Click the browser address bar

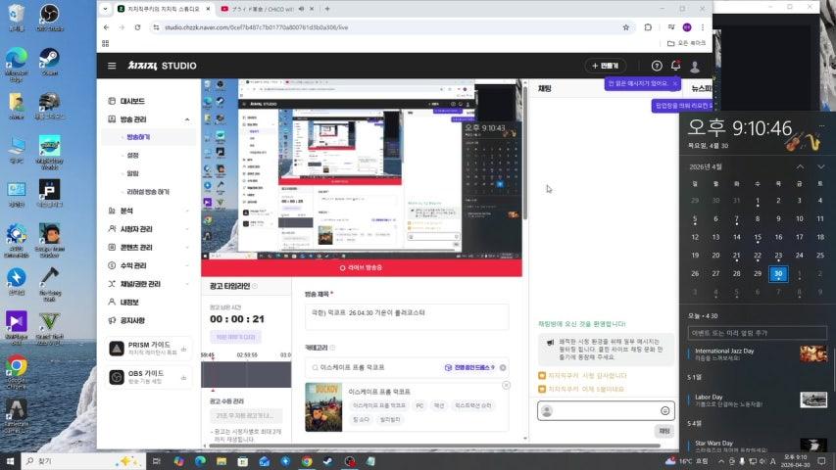click(x=392, y=27)
